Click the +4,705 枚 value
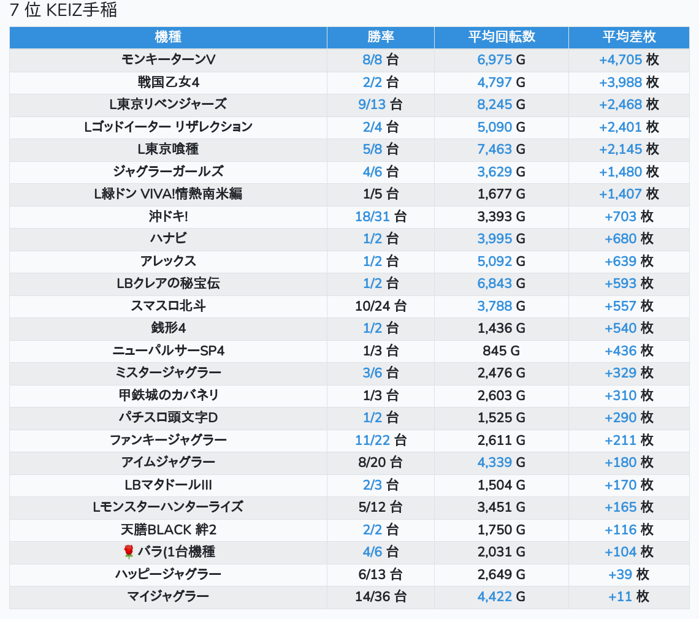Screen dimensions: 699x619 (x=629, y=59)
